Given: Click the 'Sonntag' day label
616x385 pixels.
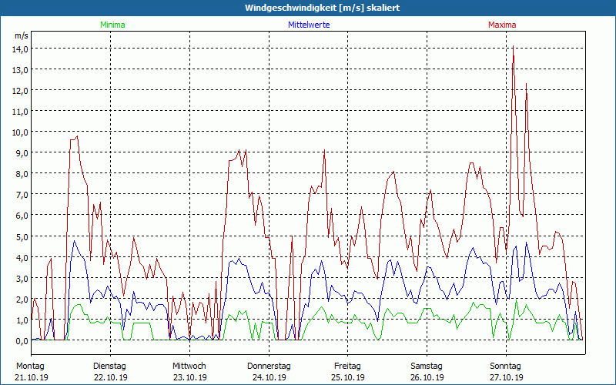Looking at the screenshot, I should (505, 367).
